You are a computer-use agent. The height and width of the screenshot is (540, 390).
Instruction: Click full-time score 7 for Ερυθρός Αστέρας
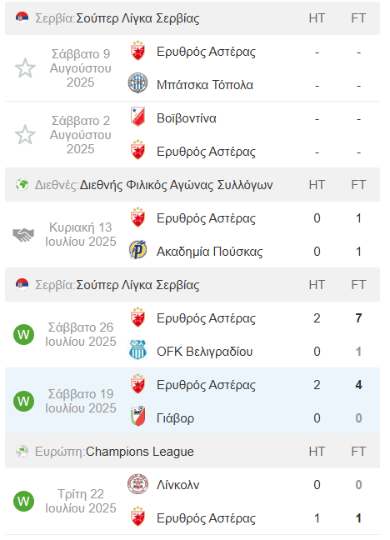tap(358, 317)
